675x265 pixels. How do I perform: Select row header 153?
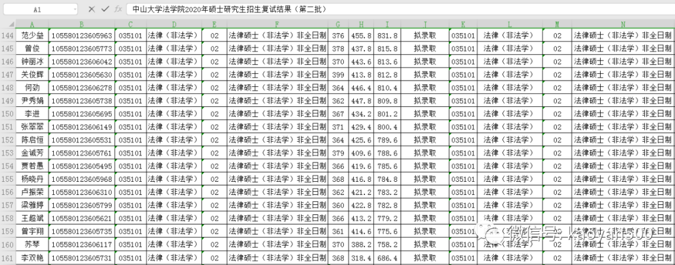click(7, 152)
